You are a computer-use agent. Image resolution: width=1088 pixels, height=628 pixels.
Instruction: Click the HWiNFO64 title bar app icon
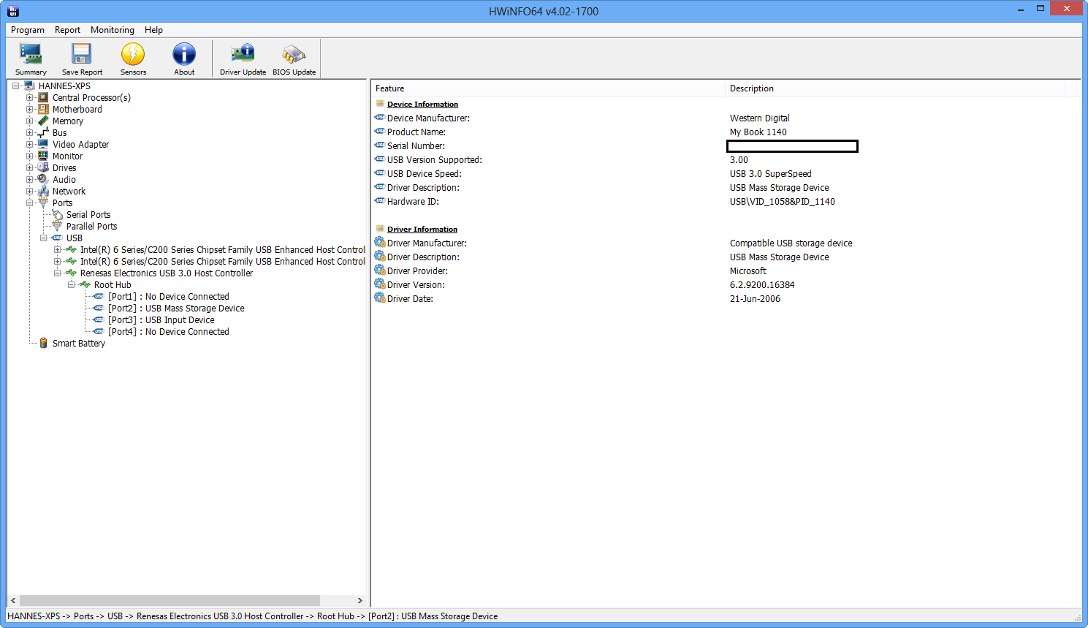pyautogui.click(x=12, y=11)
